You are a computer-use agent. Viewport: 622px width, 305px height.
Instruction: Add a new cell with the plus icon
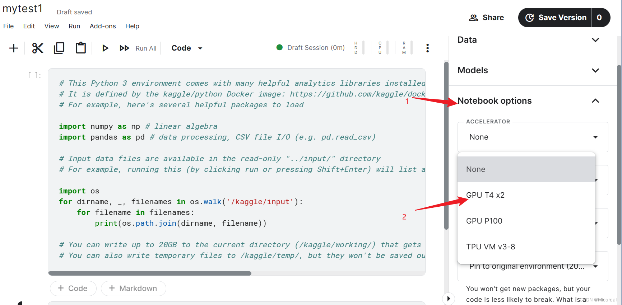pos(14,48)
